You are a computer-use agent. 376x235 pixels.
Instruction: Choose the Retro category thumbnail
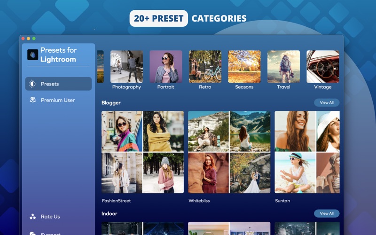[205, 66]
